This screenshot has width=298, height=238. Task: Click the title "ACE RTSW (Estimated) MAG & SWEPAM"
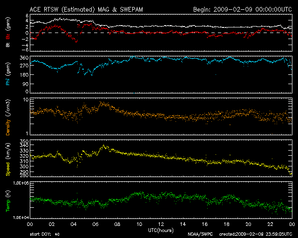pyautogui.click(x=86, y=9)
